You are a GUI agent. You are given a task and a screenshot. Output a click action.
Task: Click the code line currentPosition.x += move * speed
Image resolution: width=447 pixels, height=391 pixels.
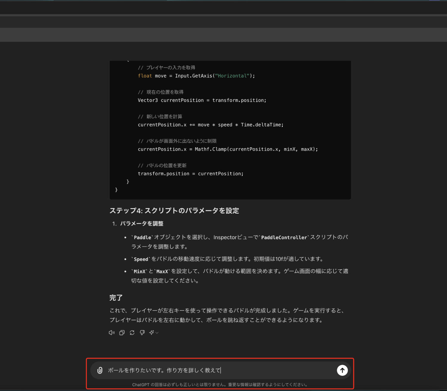point(211,125)
